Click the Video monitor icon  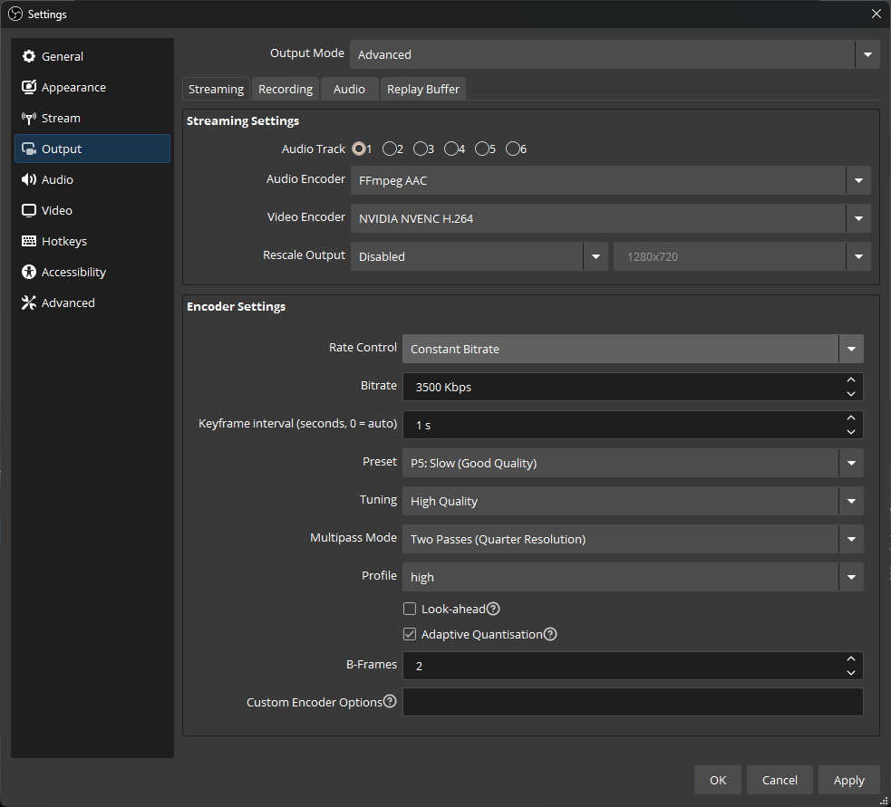pyautogui.click(x=28, y=210)
